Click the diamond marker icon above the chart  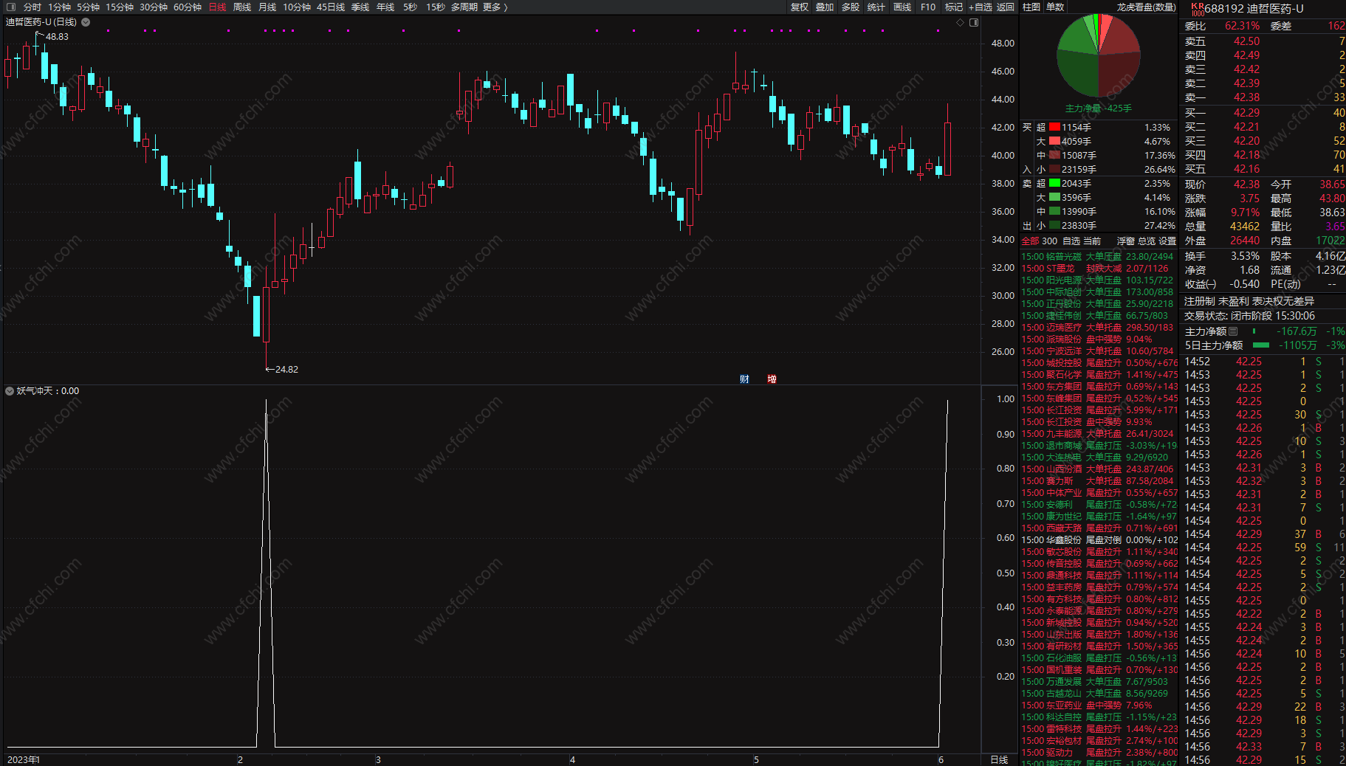click(960, 22)
